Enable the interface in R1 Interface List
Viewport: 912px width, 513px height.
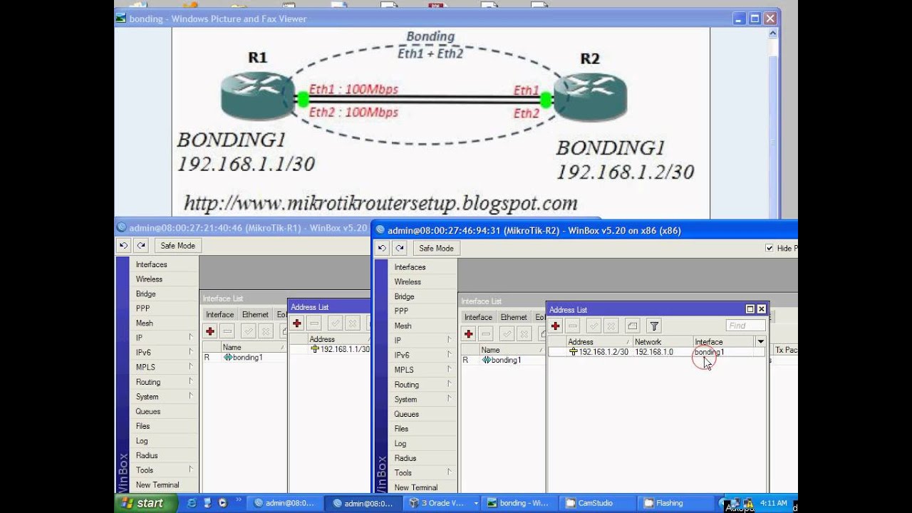pos(248,331)
